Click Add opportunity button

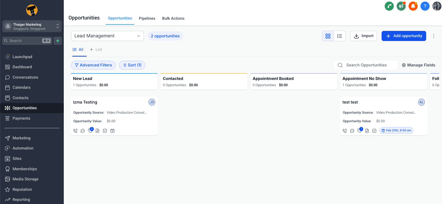pyautogui.click(x=404, y=36)
